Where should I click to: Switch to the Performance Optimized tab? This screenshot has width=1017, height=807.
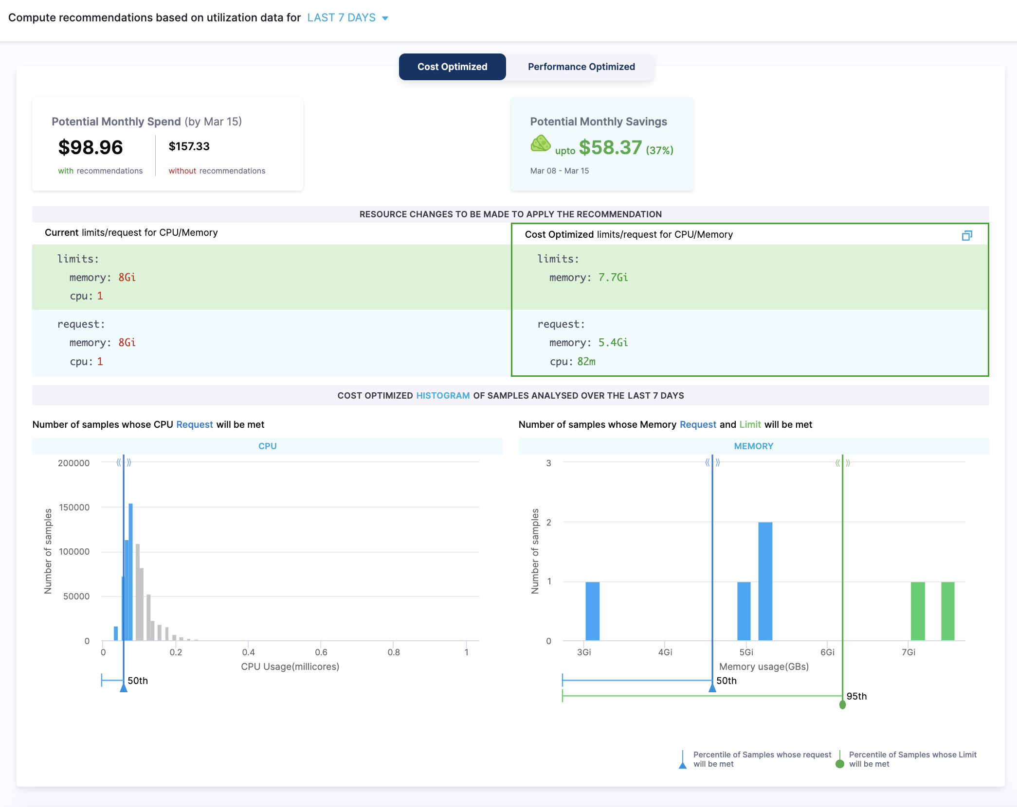pos(581,67)
